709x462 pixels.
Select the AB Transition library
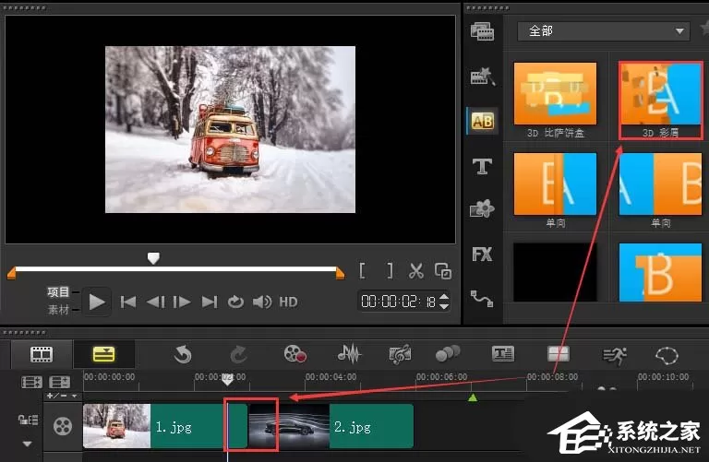point(483,121)
